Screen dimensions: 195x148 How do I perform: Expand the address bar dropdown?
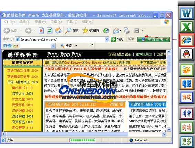tap(107, 39)
